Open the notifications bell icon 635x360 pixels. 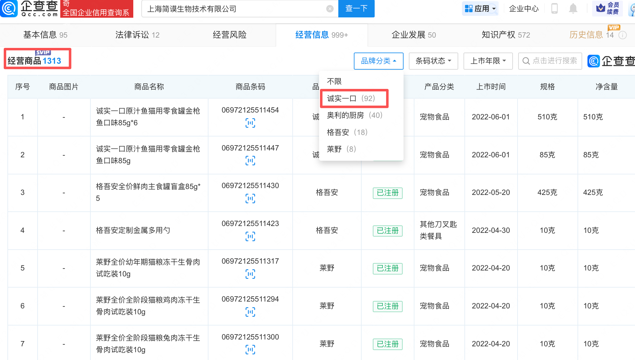573,8
